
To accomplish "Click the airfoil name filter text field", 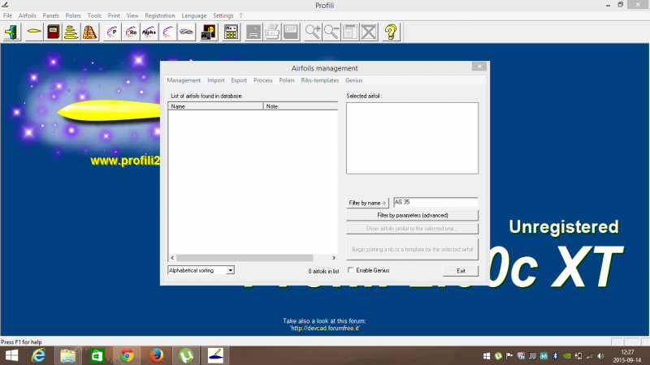I will tap(435, 203).
